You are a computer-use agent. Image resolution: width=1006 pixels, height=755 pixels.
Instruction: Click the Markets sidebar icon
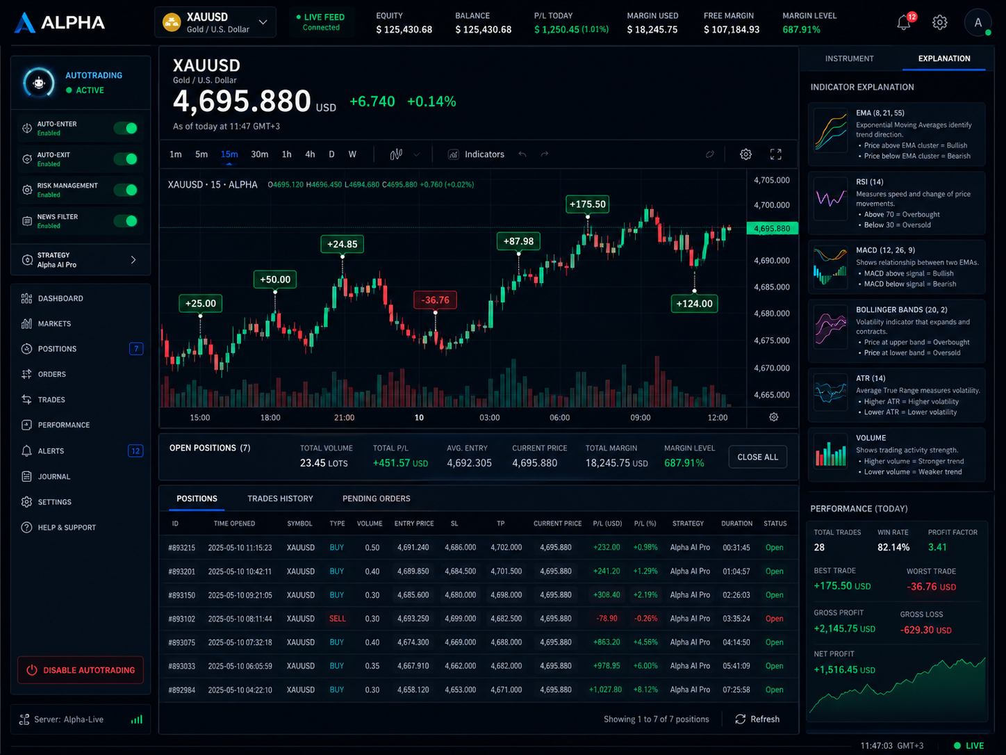point(26,323)
